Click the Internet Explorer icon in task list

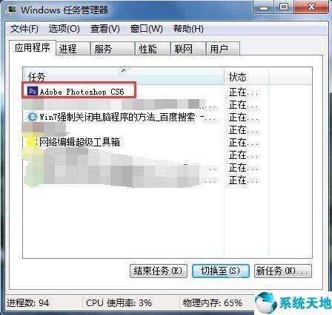pos(32,117)
